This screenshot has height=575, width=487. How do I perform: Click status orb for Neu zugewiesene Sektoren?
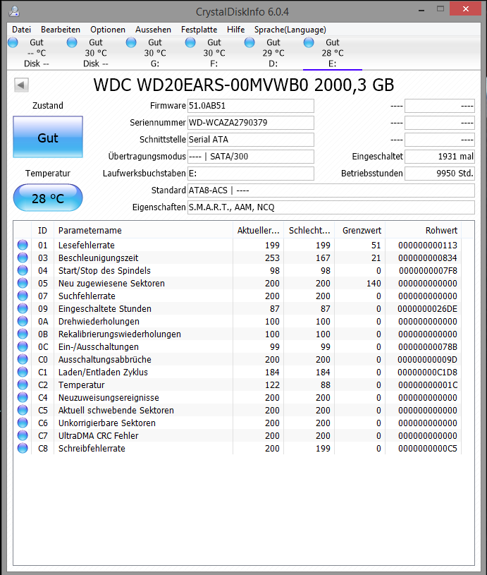point(23,283)
